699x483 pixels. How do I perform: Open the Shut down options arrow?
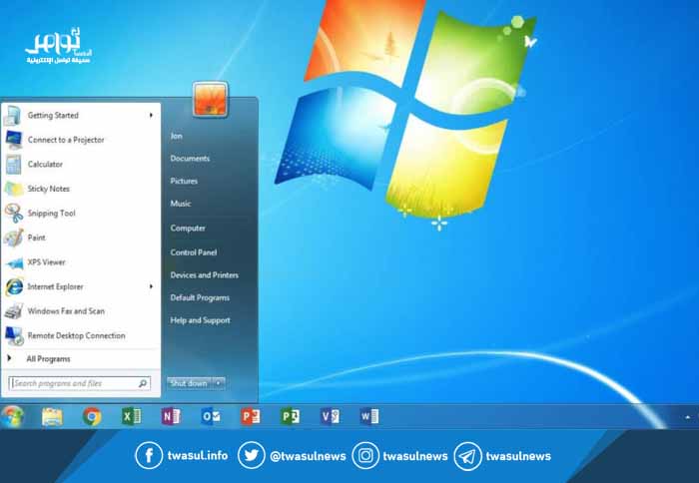[219, 383]
